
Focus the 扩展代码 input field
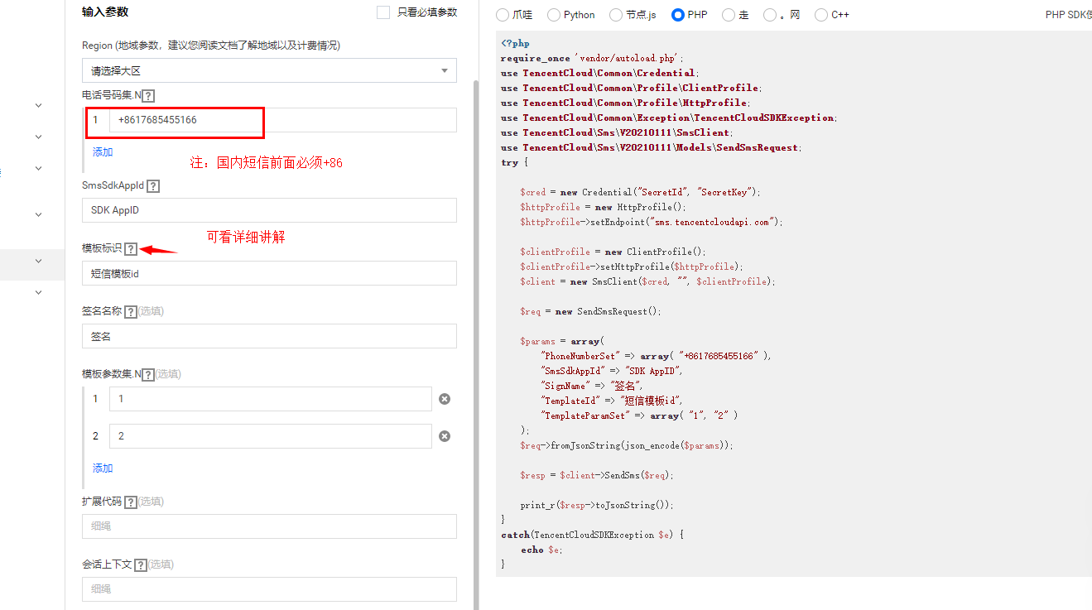click(269, 526)
